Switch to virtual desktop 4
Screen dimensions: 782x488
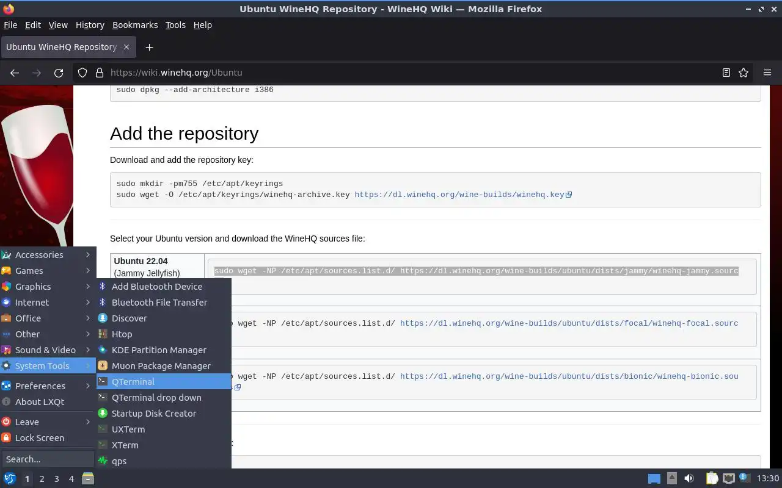tap(71, 479)
